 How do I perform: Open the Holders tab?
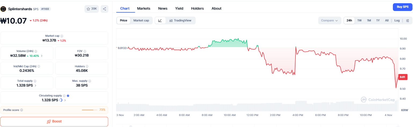pos(197,9)
